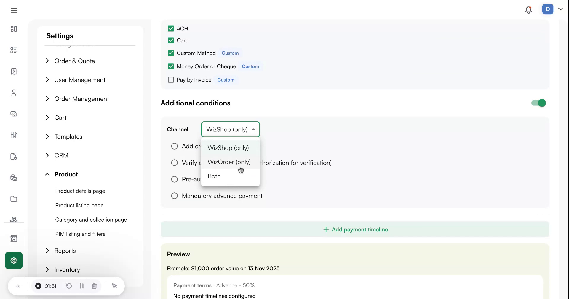The image size is (569, 299).
Task: Open the Settings gear in the sidebar
Action: (14, 260)
